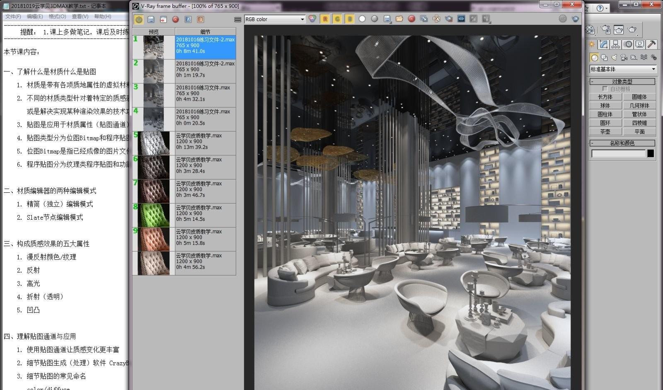Load selected history image into frame buffer
This screenshot has height=390, width=663.
click(163, 19)
